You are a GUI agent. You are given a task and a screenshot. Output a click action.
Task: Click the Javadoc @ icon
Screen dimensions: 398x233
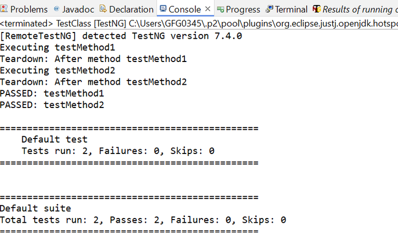pyautogui.click(x=56, y=9)
